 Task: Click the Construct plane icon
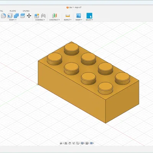pyautogui.click(x=55, y=16)
